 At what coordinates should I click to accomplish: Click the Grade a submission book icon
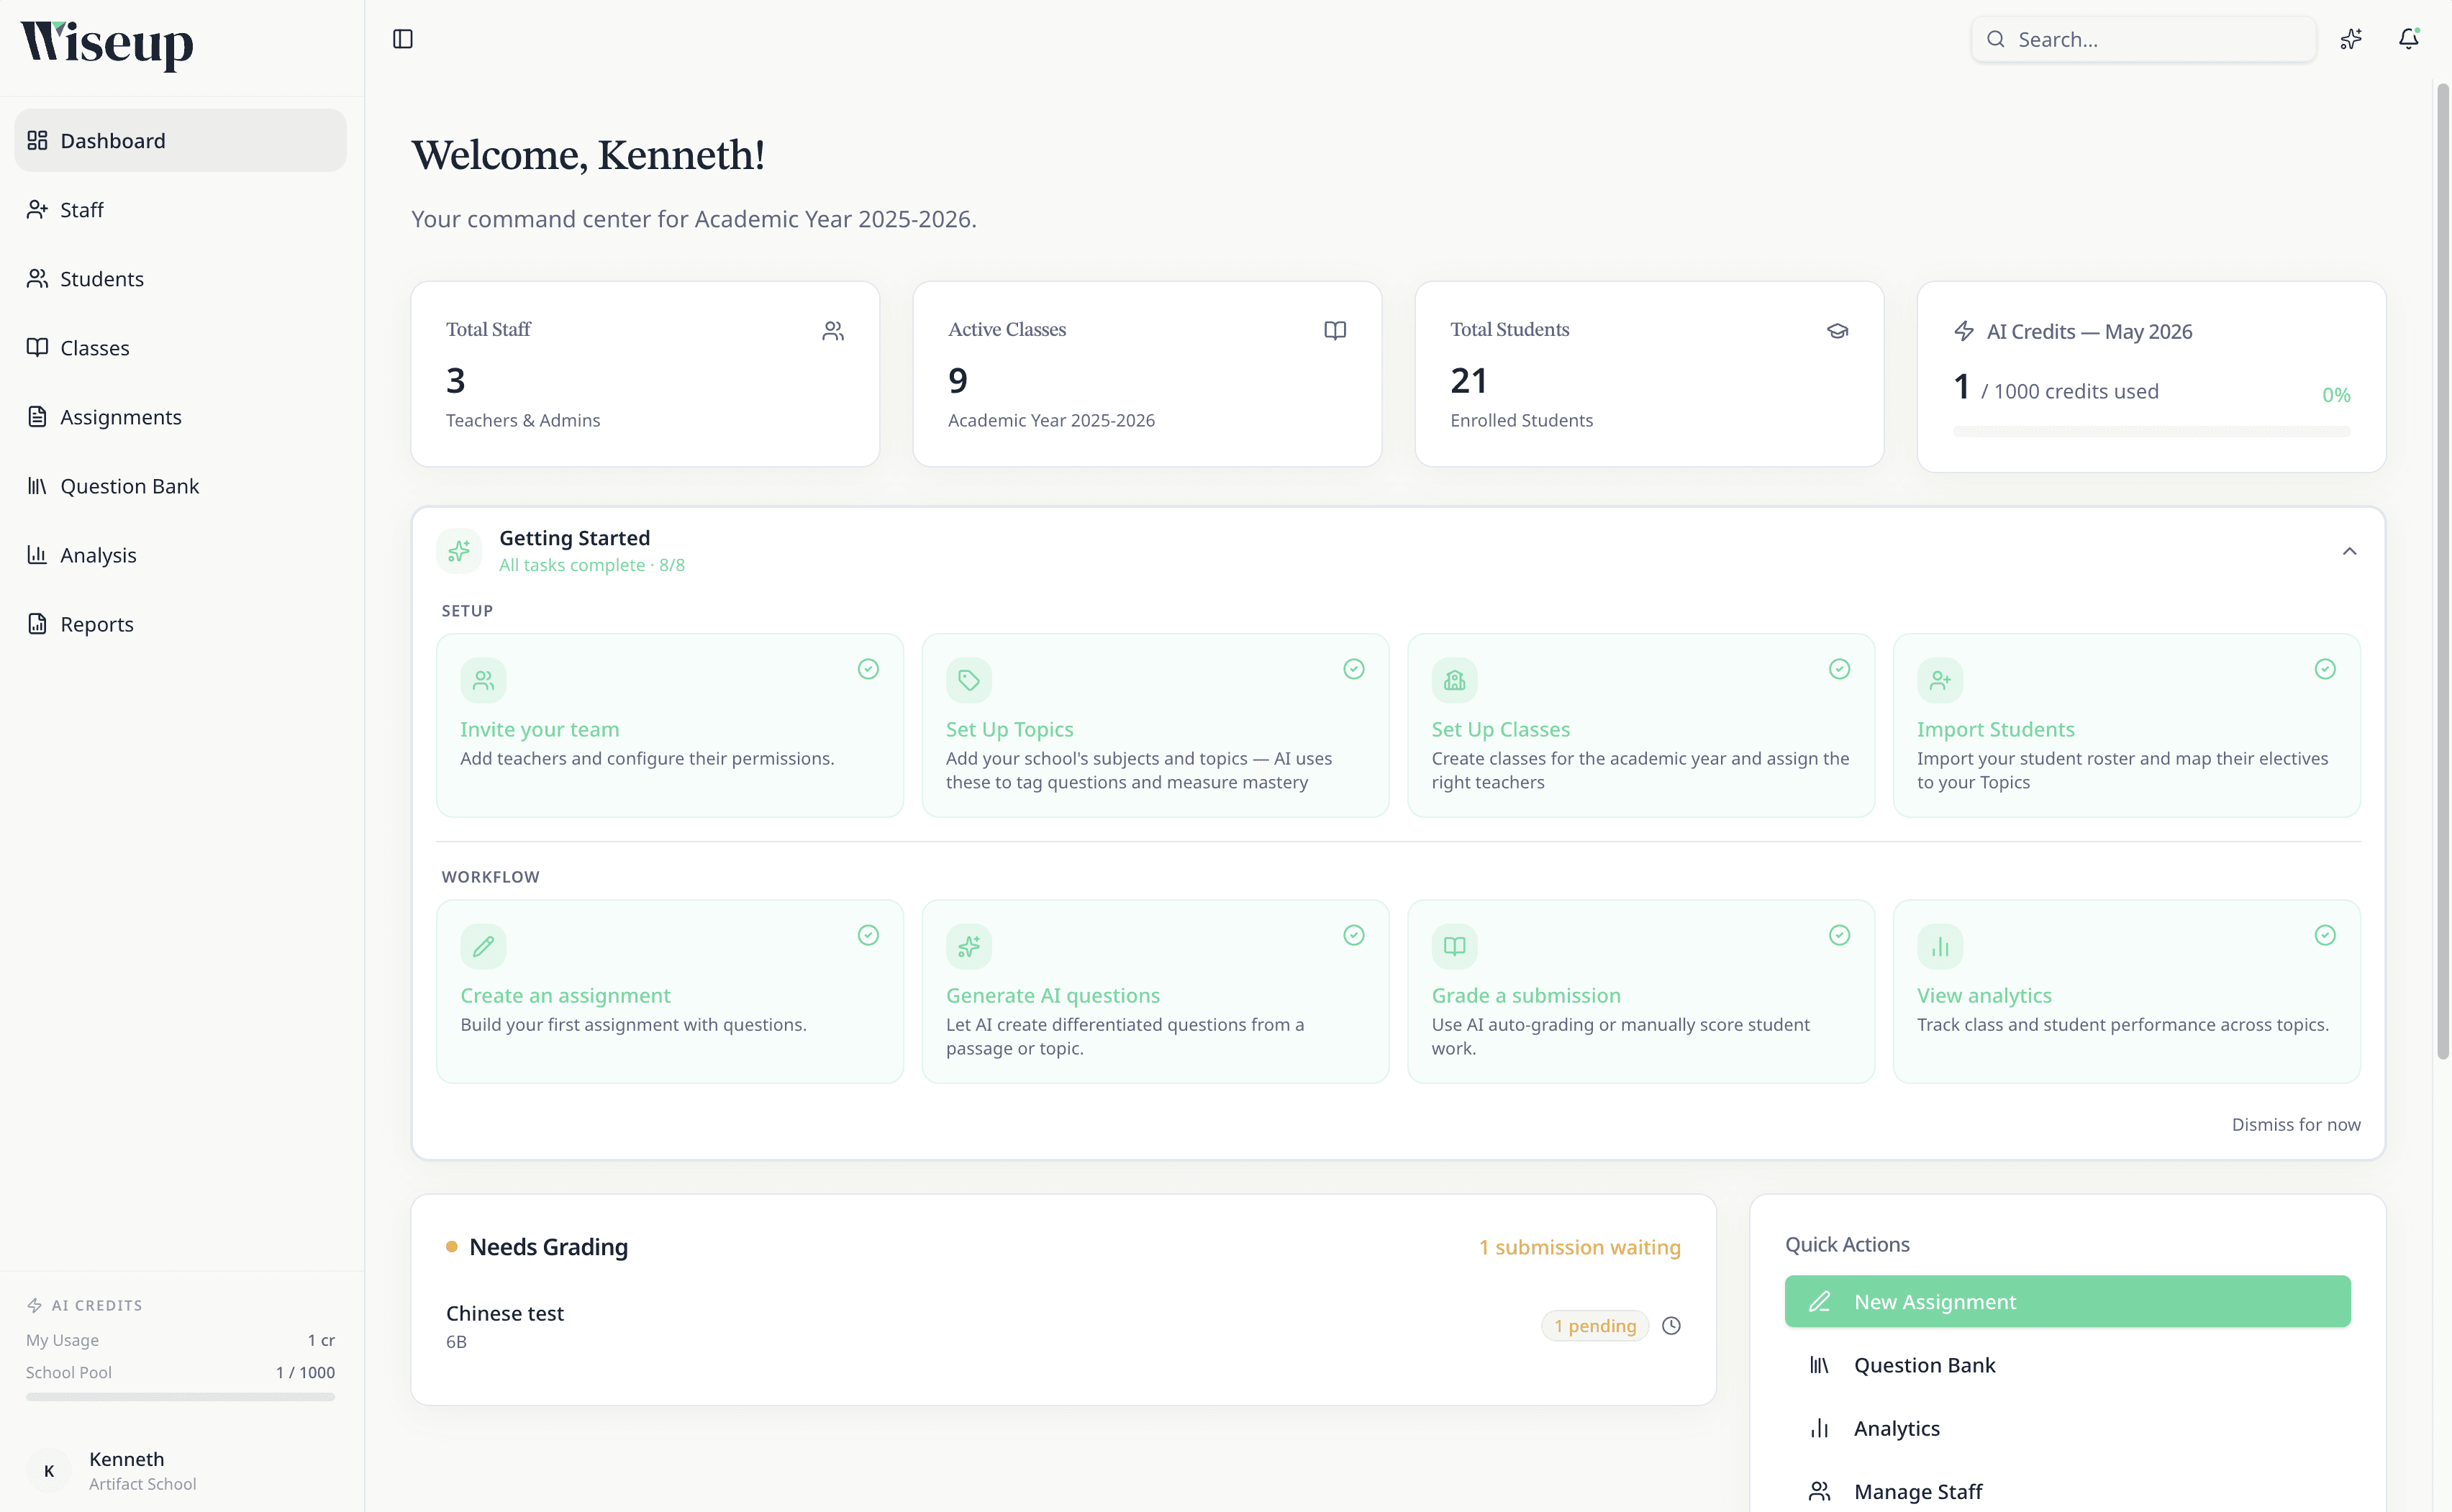[x=1454, y=946]
